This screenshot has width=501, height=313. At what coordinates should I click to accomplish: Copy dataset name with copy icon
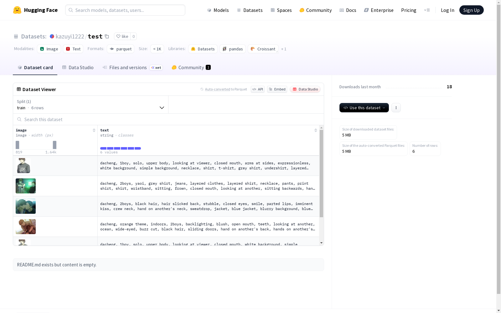coord(107,36)
